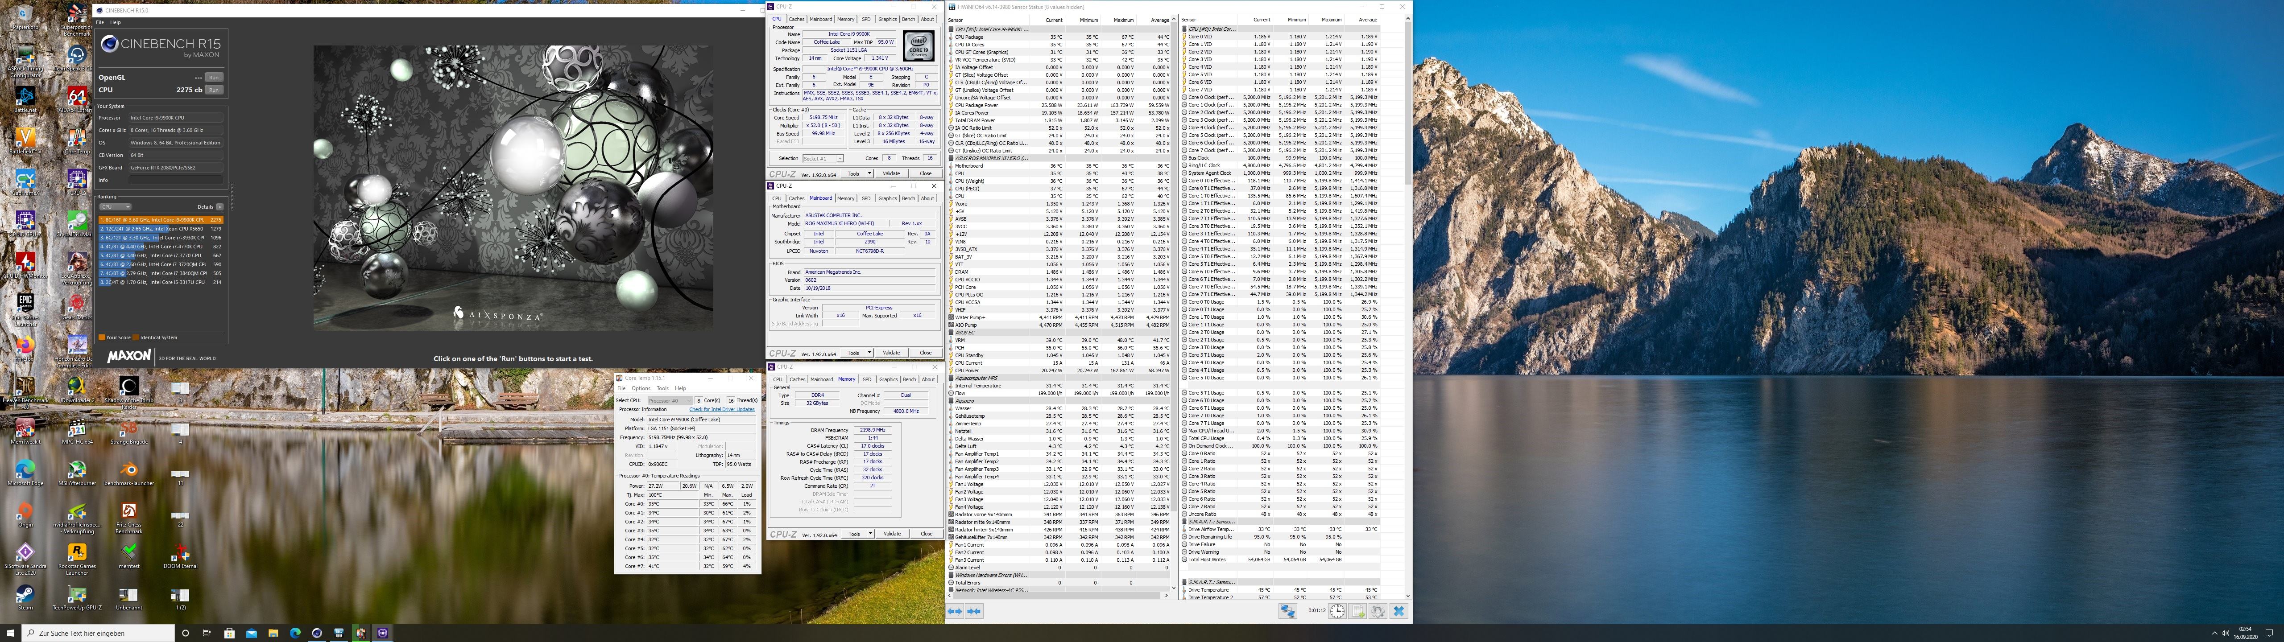Open CPU-Z Selection Socket #1 dropdown

(822, 159)
